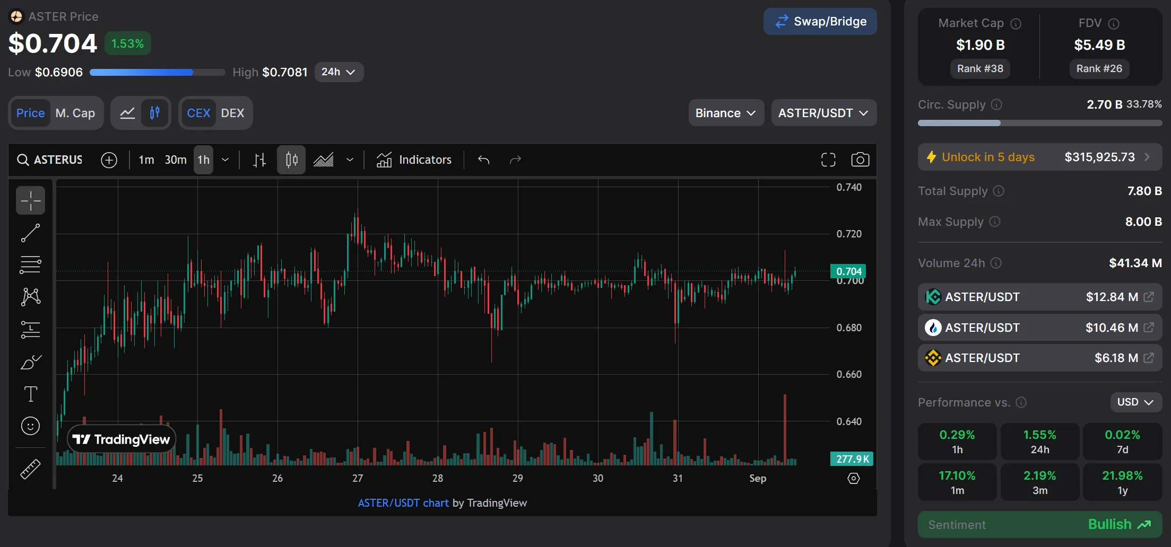Select the bars chart style icon

(x=259, y=160)
